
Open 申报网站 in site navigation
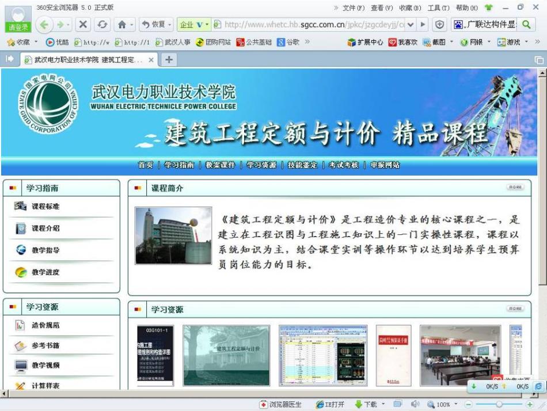point(385,165)
